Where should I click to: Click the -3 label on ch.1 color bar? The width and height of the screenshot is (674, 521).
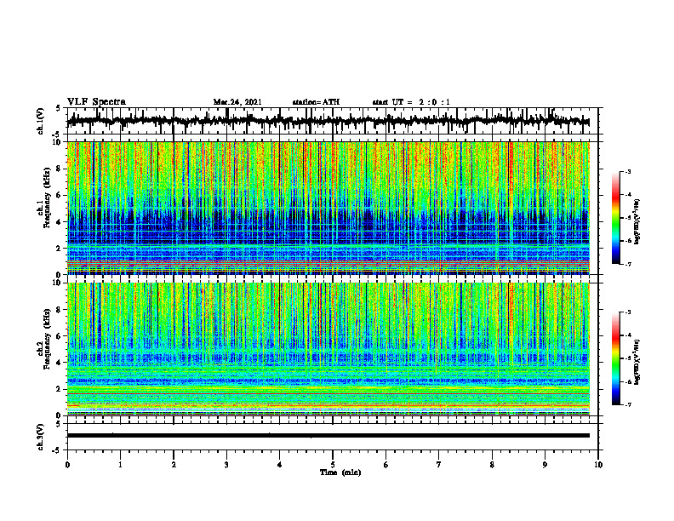[x=628, y=171]
